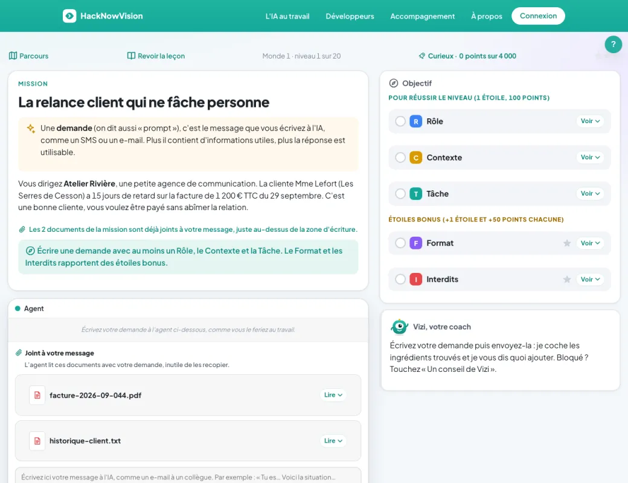This screenshot has width=628, height=483.
Task: Click the green T Tâche badge
Action: 415,194
